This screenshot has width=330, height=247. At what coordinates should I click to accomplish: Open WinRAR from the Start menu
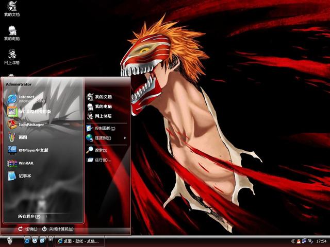click(21, 163)
